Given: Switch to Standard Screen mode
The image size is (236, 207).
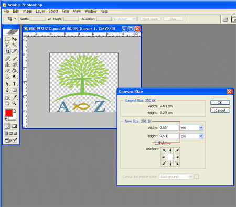Looking at the screenshot, I should [x=7, y=134].
